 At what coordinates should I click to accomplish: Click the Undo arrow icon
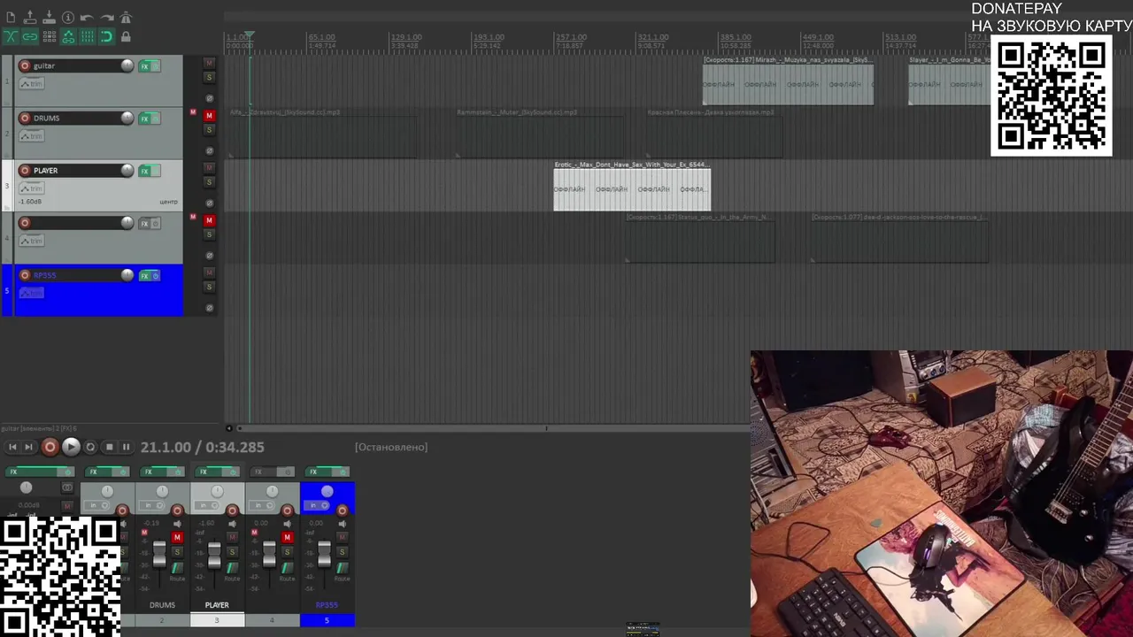(x=87, y=18)
